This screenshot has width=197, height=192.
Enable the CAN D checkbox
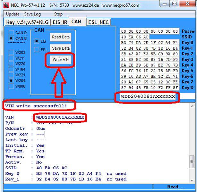coord(11,33)
